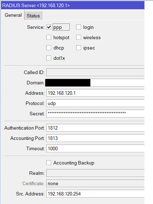Enable the login service checkbox
This screenshot has height=204, width=153.
[79, 27]
